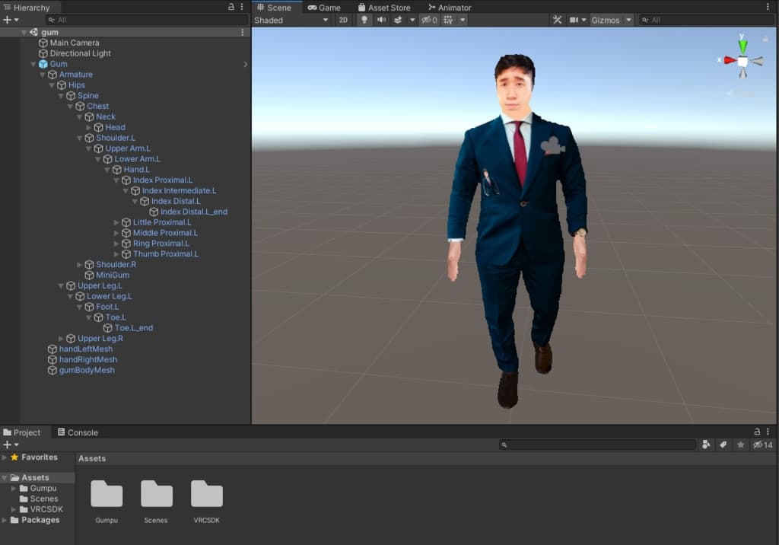Toggle 2D view mode in Scene
779x545 pixels.
pos(343,20)
